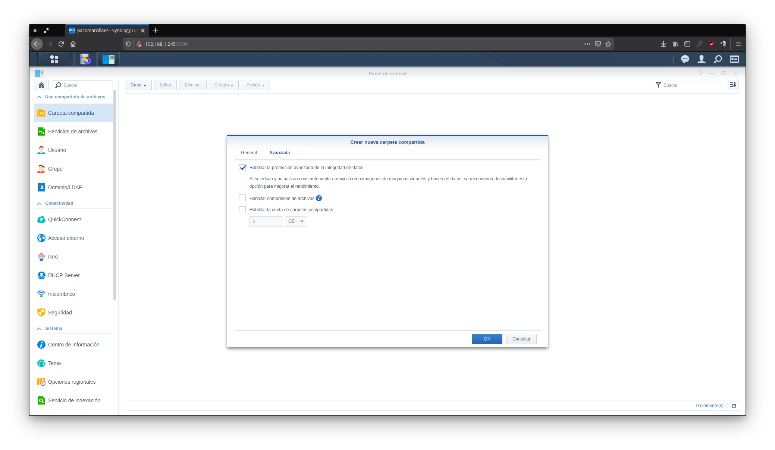The image size is (775, 450).
Task: Open the widgets panel icon
Action: click(x=734, y=59)
